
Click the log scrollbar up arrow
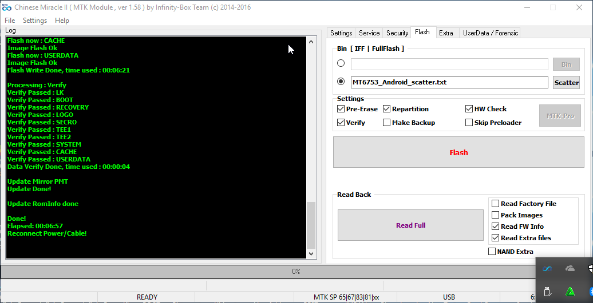tap(311, 42)
